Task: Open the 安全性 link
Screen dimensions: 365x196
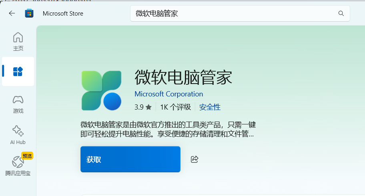Action: click(210, 107)
